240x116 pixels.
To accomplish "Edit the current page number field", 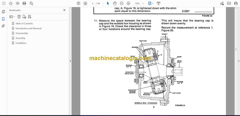I will point(93,3).
